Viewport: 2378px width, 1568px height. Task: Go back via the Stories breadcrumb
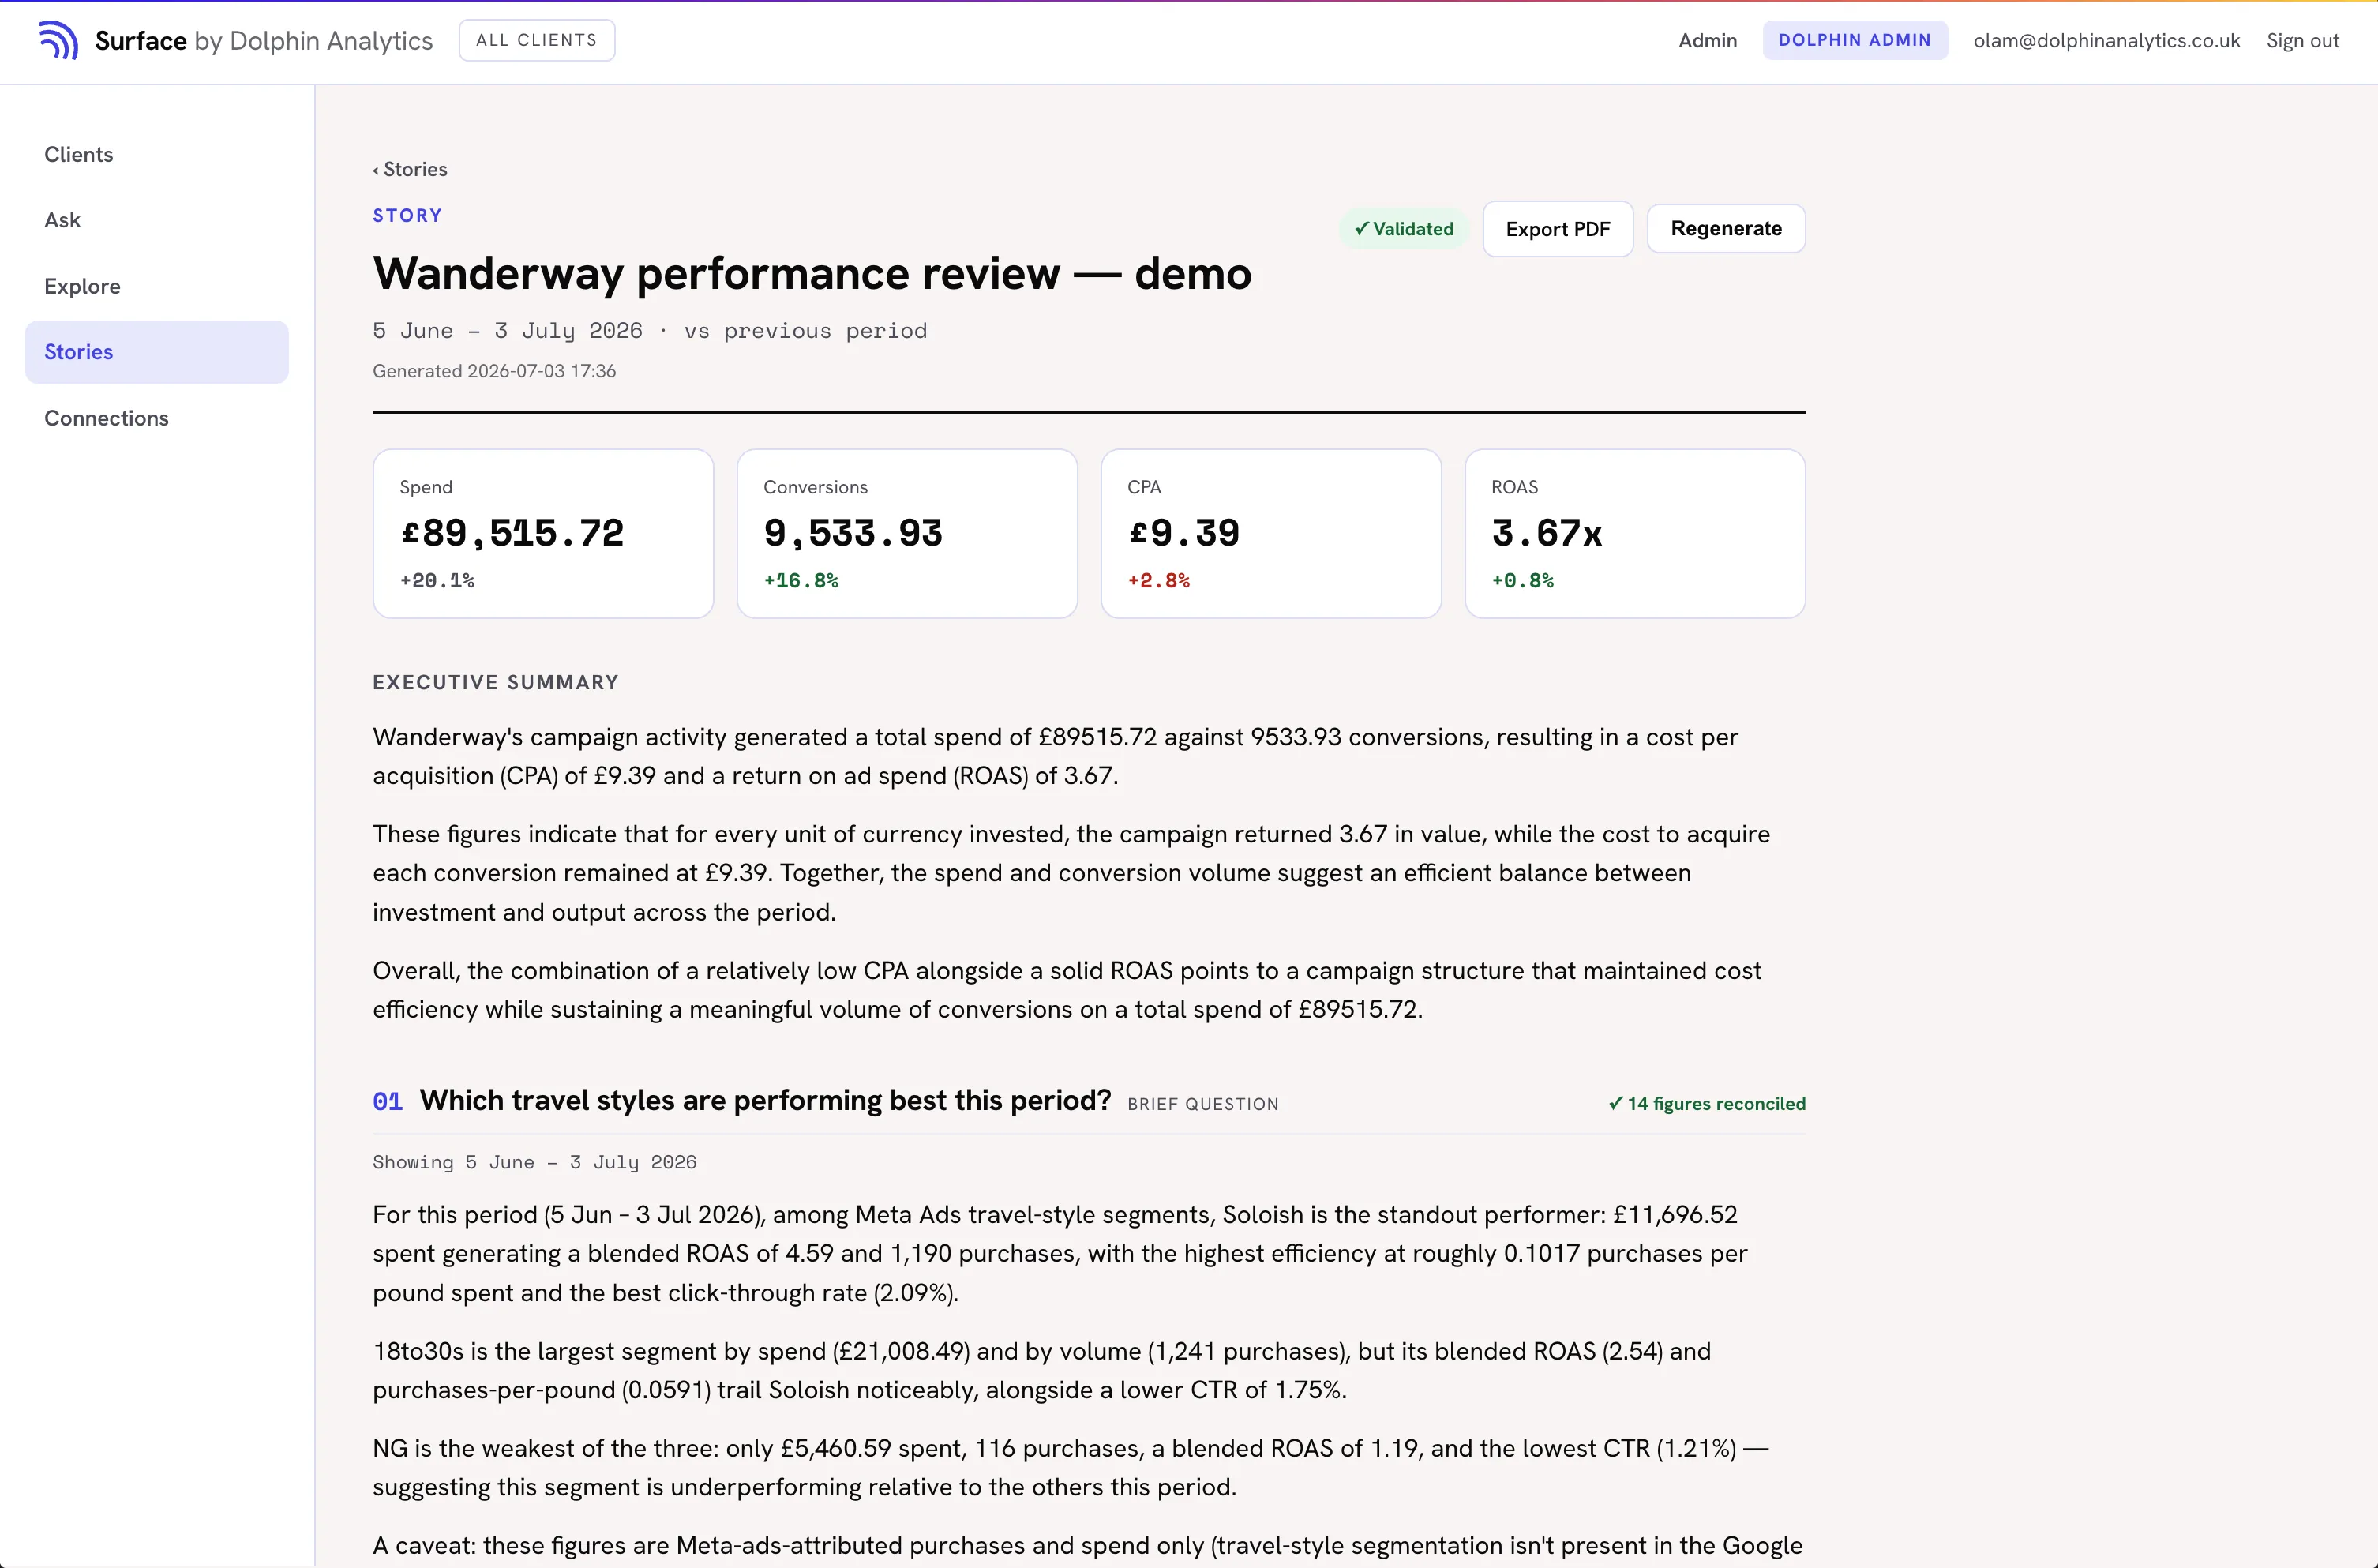point(410,169)
